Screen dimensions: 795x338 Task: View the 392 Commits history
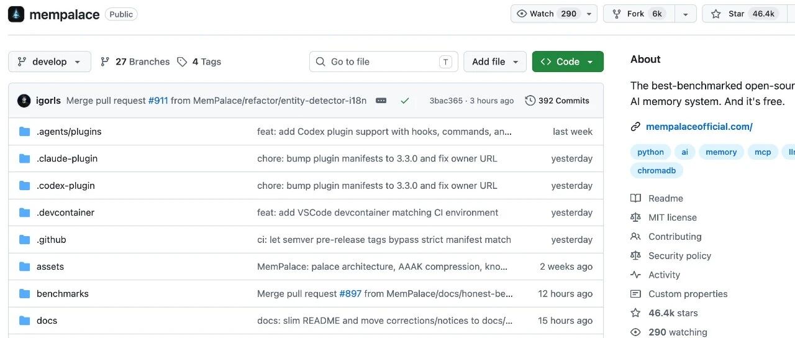[x=557, y=101]
